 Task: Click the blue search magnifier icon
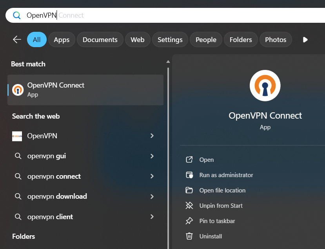(x=16, y=15)
